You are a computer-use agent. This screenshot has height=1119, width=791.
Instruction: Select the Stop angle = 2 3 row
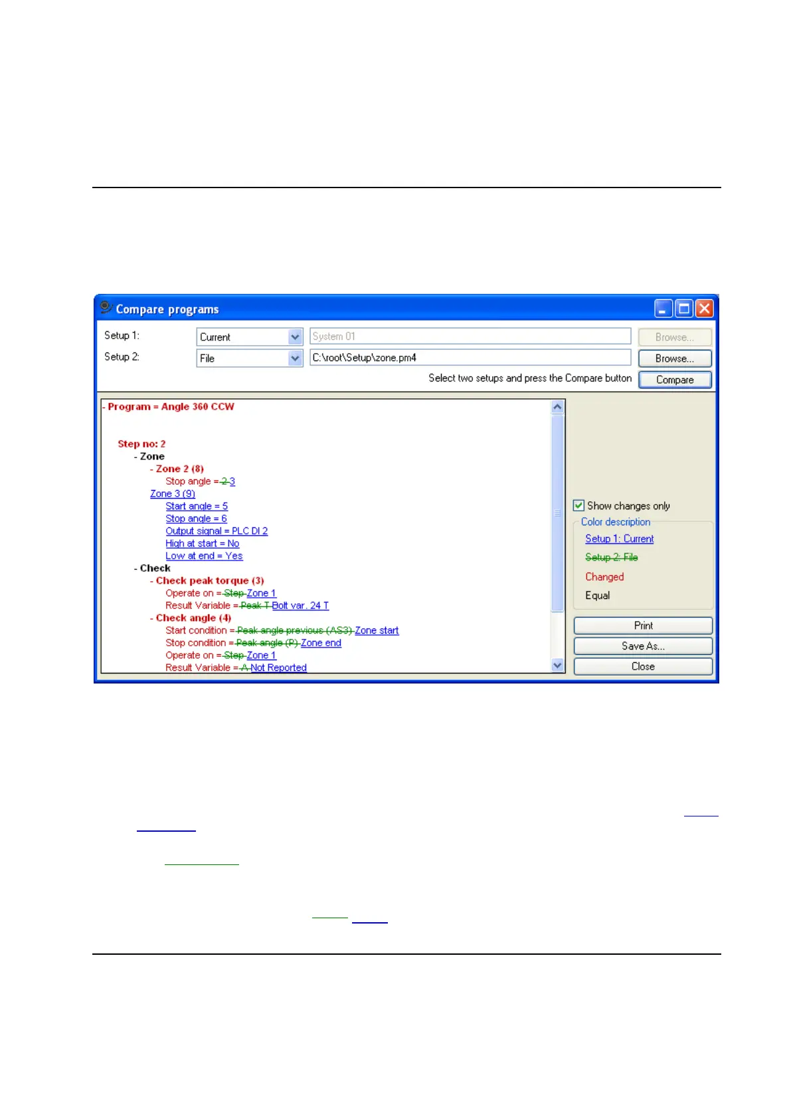pyautogui.click(x=200, y=481)
